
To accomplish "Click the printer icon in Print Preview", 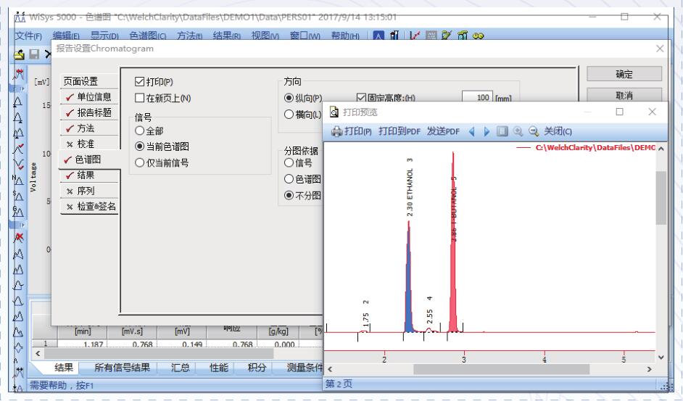I will (336, 131).
